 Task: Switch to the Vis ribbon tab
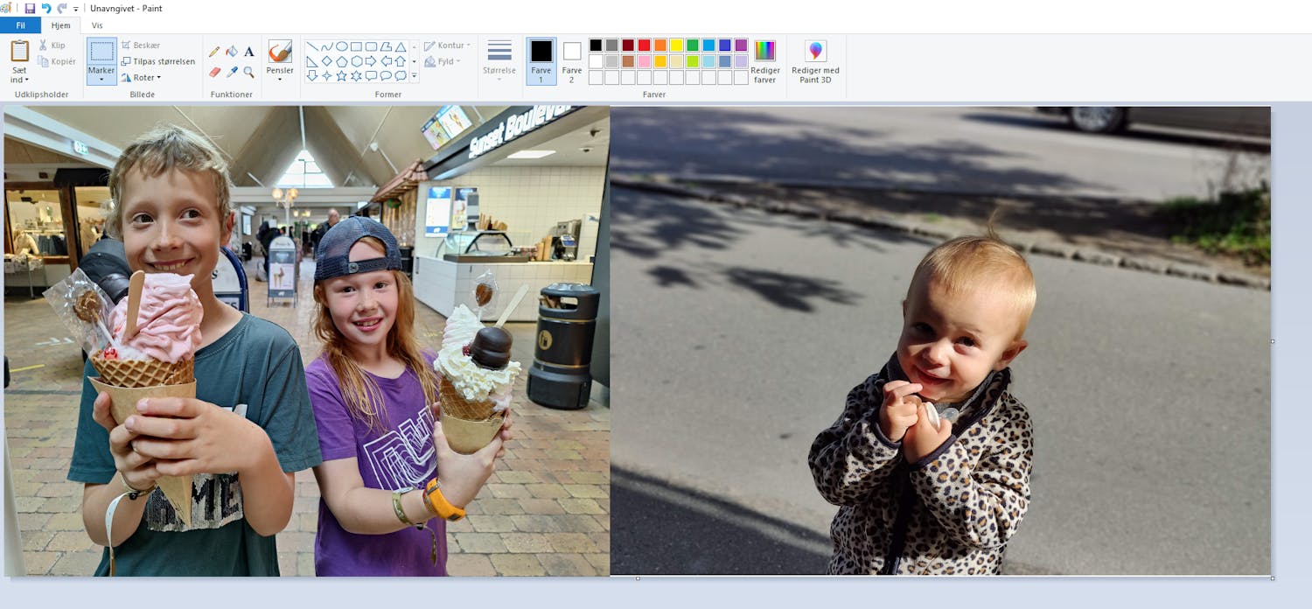point(96,24)
